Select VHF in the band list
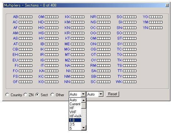The height and width of the screenshot is (134, 174). pyautogui.click(x=75, y=112)
